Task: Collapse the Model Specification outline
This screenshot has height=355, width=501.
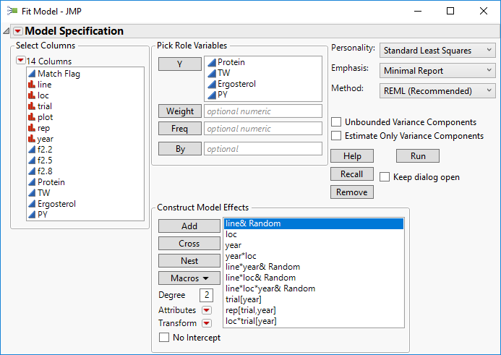Action: [7, 31]
